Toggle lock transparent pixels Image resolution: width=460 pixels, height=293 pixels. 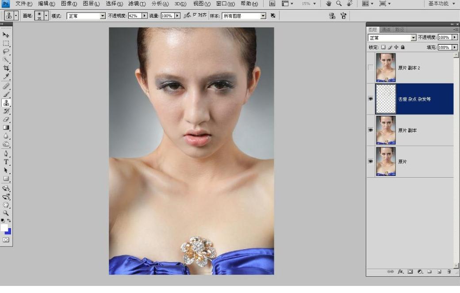(x=383, y=47)
